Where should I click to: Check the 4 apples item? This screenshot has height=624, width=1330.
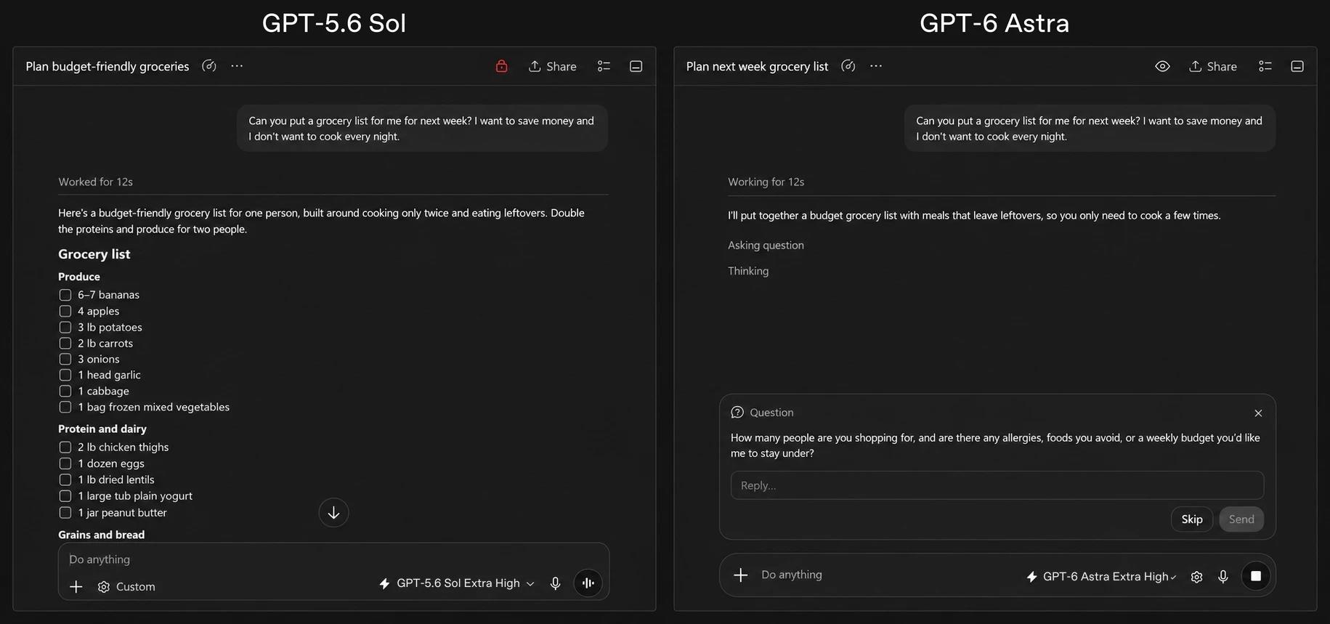click(65, 311)
